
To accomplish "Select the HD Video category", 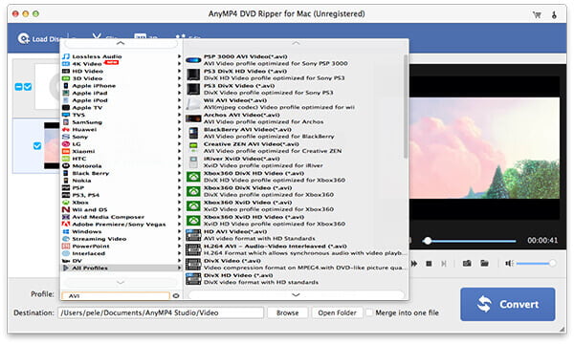I will (x=121, y=71).
